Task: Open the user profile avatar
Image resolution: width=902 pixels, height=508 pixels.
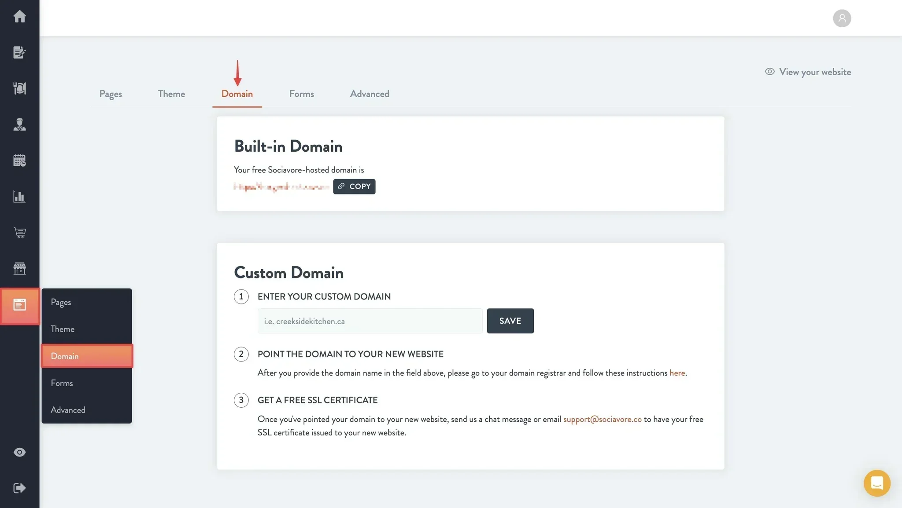Action: point(842,18)
